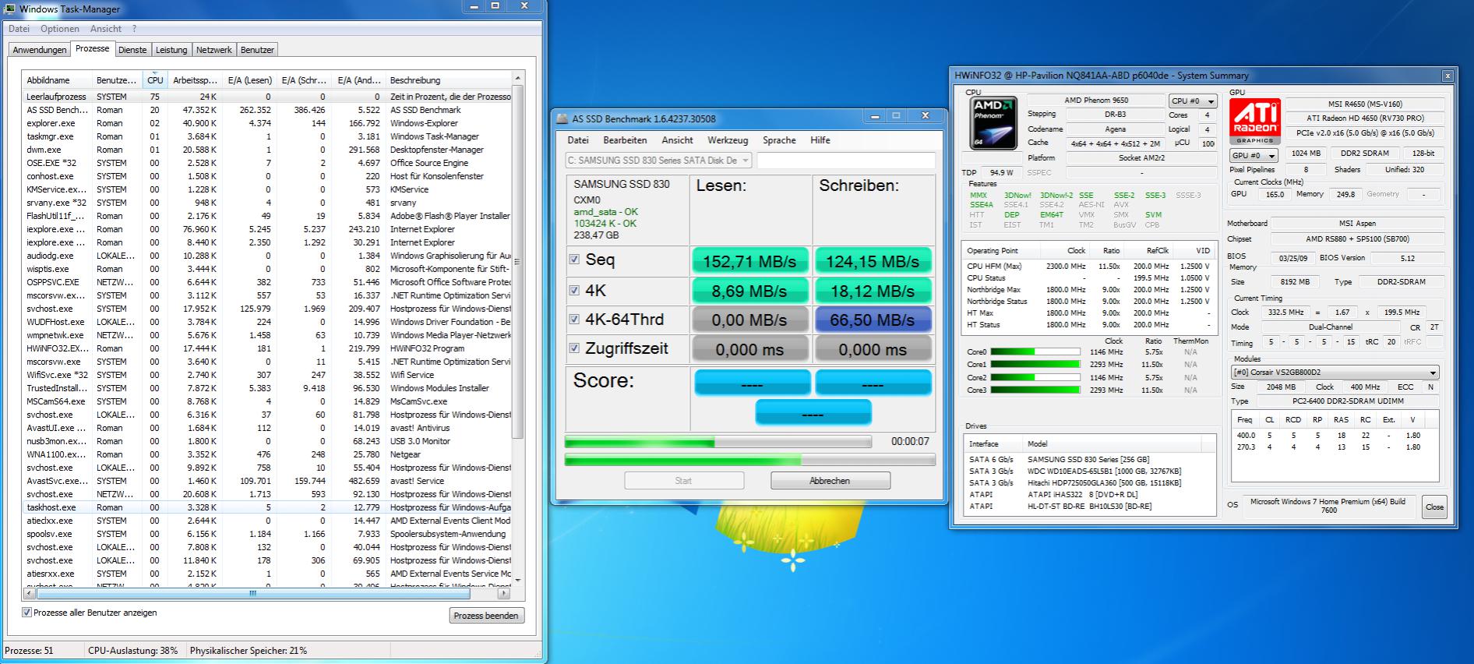
Task: Select the taskmgr.exe process row
Action: click(x=267, y=136)
